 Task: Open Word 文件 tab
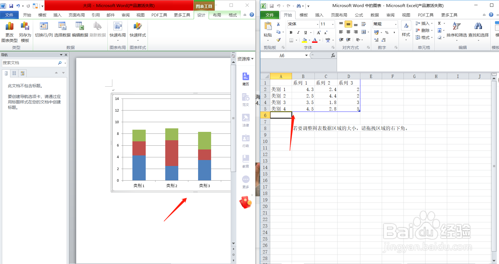coord(9,15)
